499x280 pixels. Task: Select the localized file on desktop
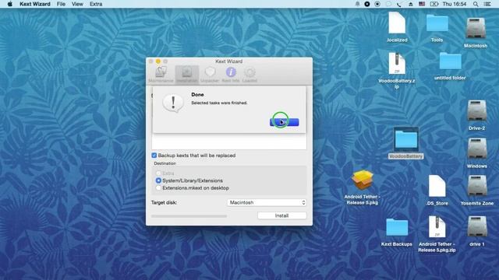[x=397, y=23]
